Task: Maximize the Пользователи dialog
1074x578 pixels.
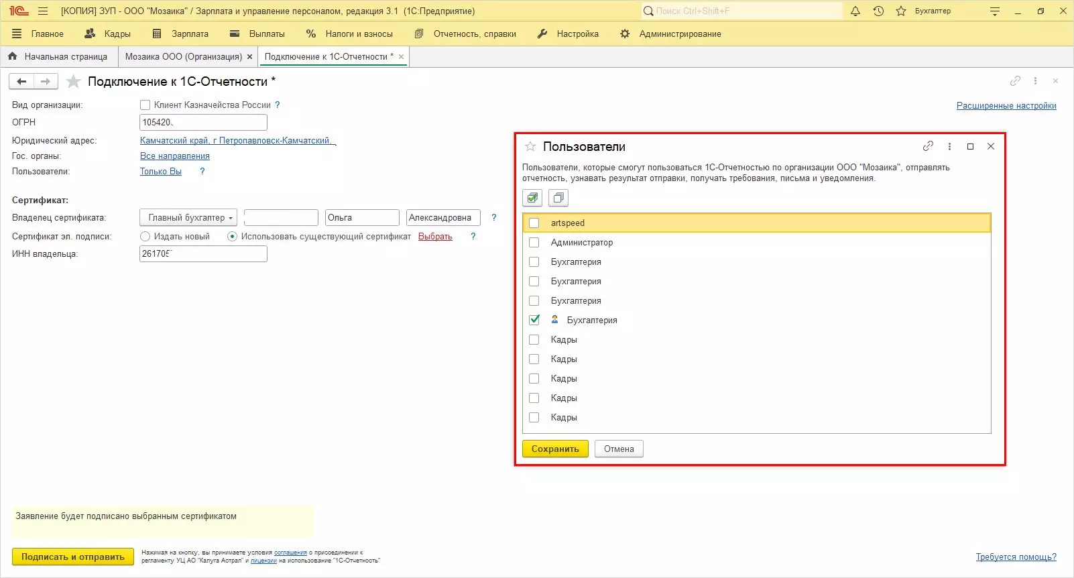Action: click(x=970, y=146)
